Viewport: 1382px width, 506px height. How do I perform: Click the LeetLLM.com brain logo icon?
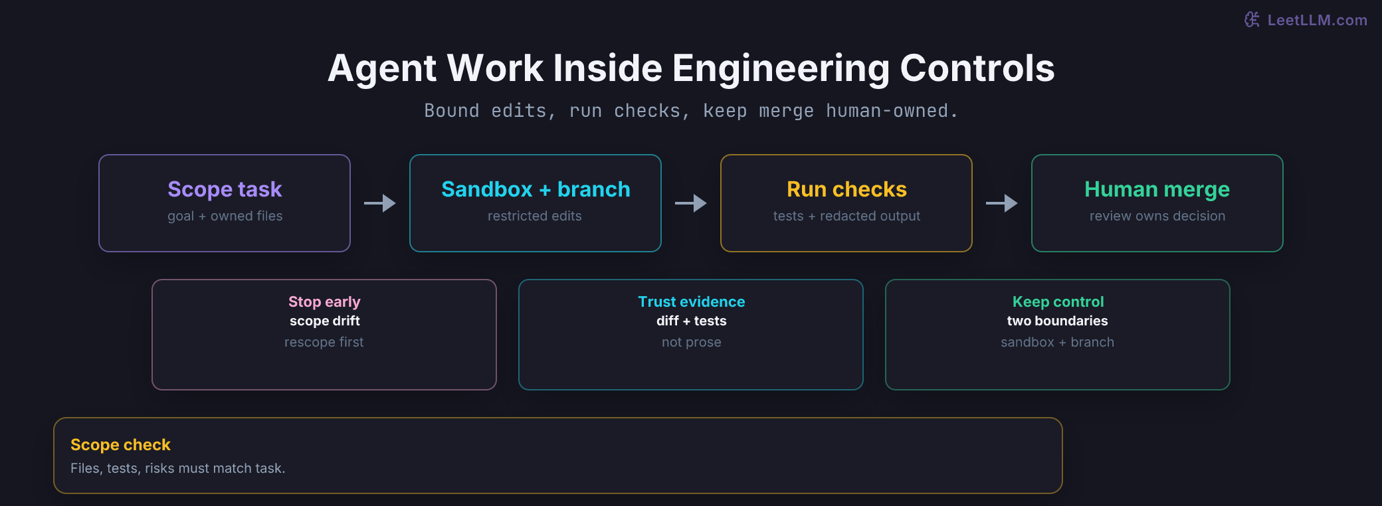(1252, 20)
